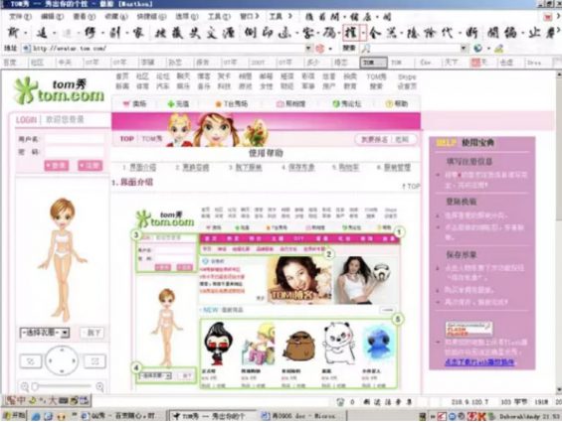Open the Windows 开始 Start button
Viewport: 562px width, 422px height.
pos(14,416)
